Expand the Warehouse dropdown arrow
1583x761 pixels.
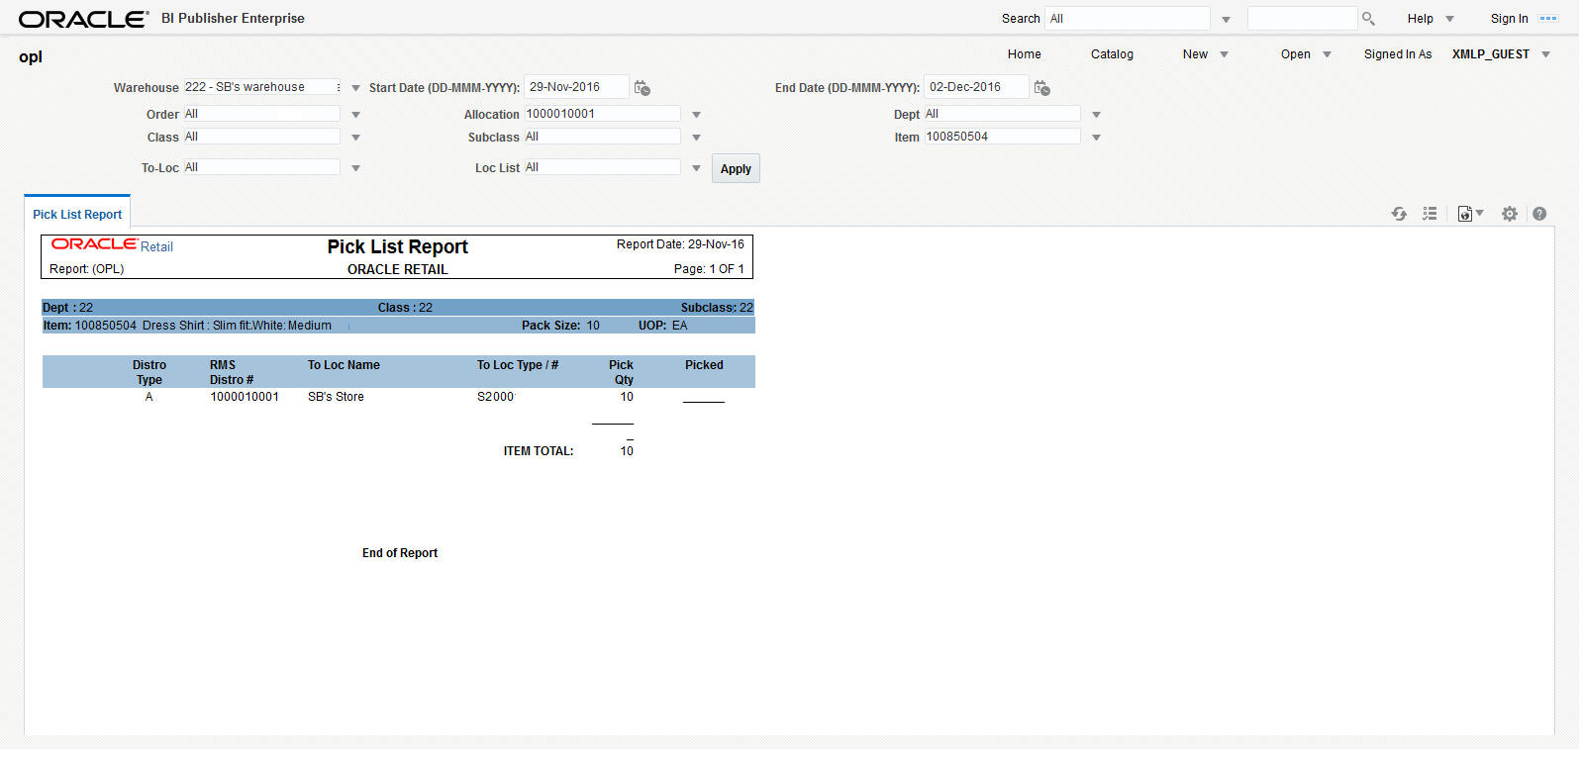point(355,88)
